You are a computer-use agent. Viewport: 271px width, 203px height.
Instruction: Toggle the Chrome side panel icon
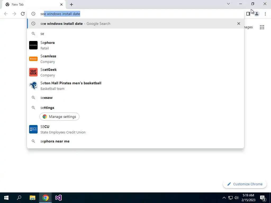(x=248, y=14)
